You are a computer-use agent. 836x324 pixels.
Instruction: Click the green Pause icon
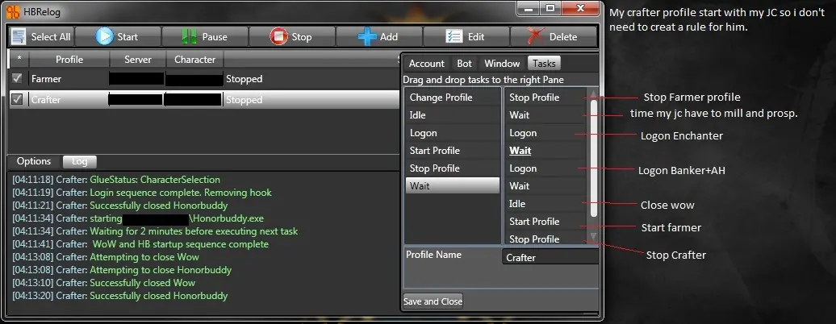point(189,36)
